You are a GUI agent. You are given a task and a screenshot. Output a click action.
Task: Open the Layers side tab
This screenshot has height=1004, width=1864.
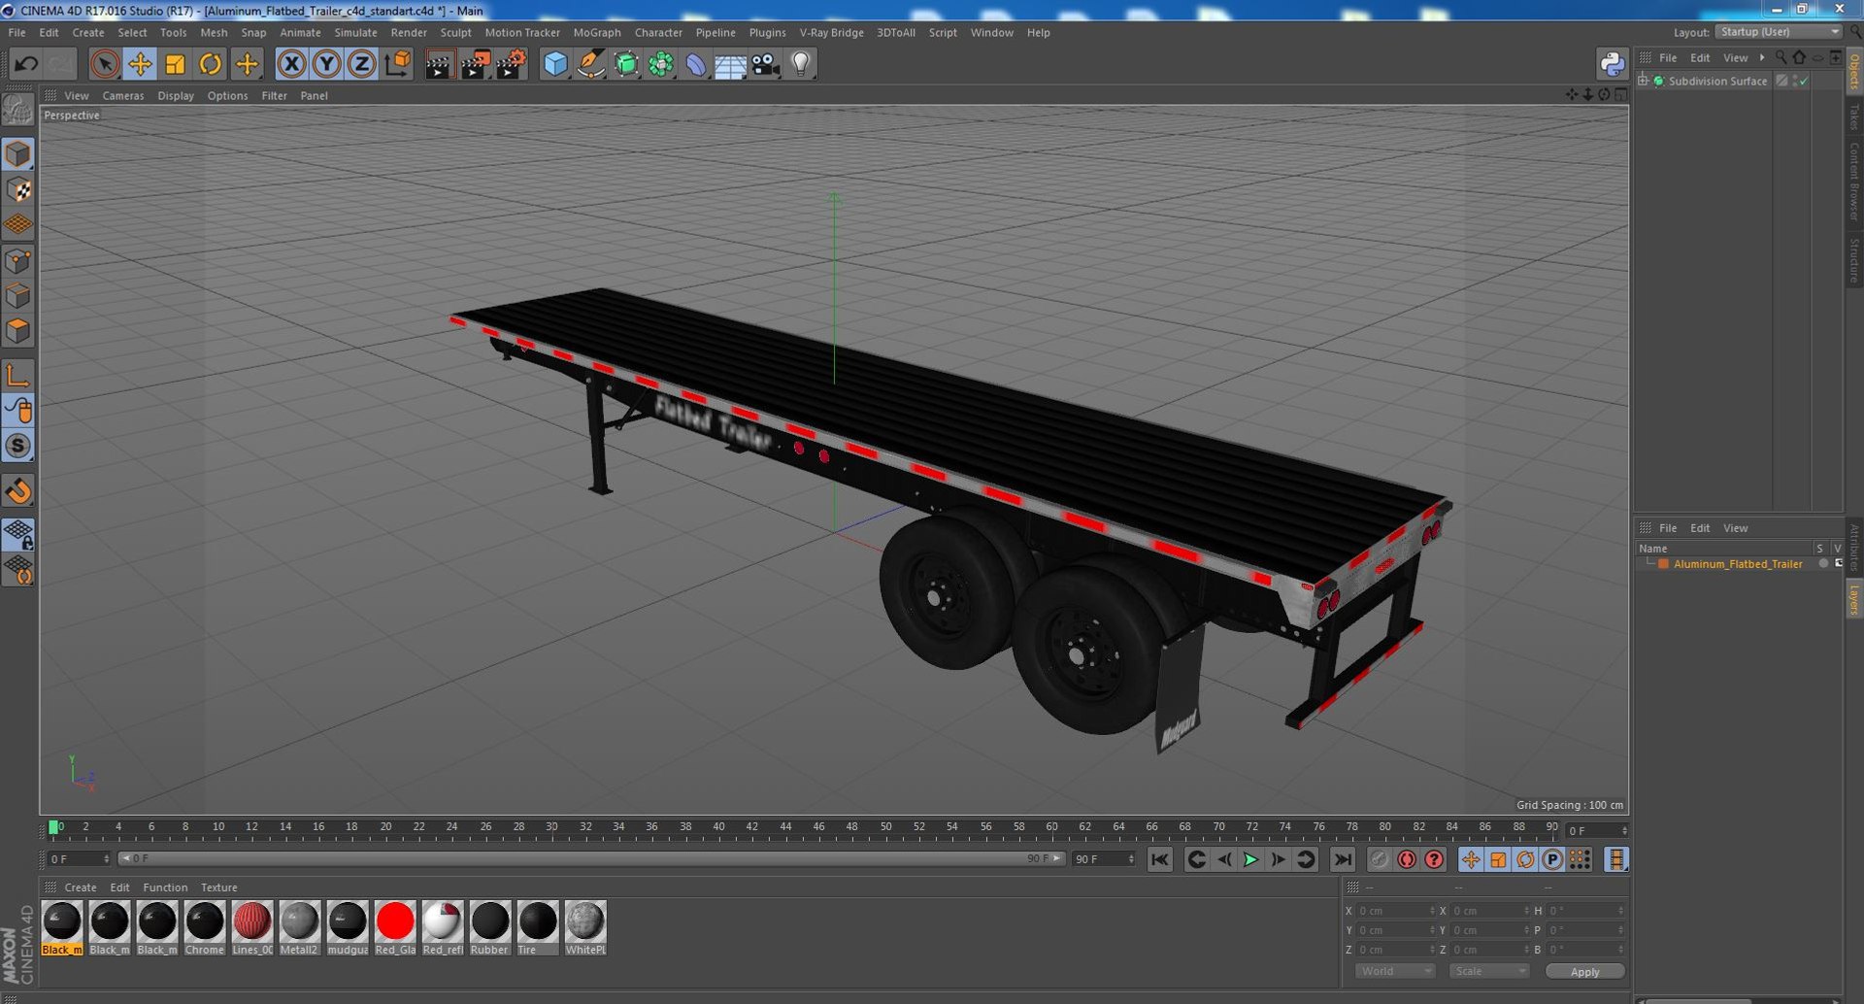[1854, 599]
